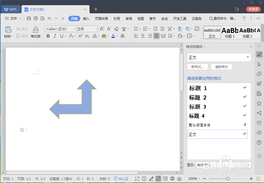Toggle underline formatting
The height and width of the screenshot is (183, 264).
62,36
